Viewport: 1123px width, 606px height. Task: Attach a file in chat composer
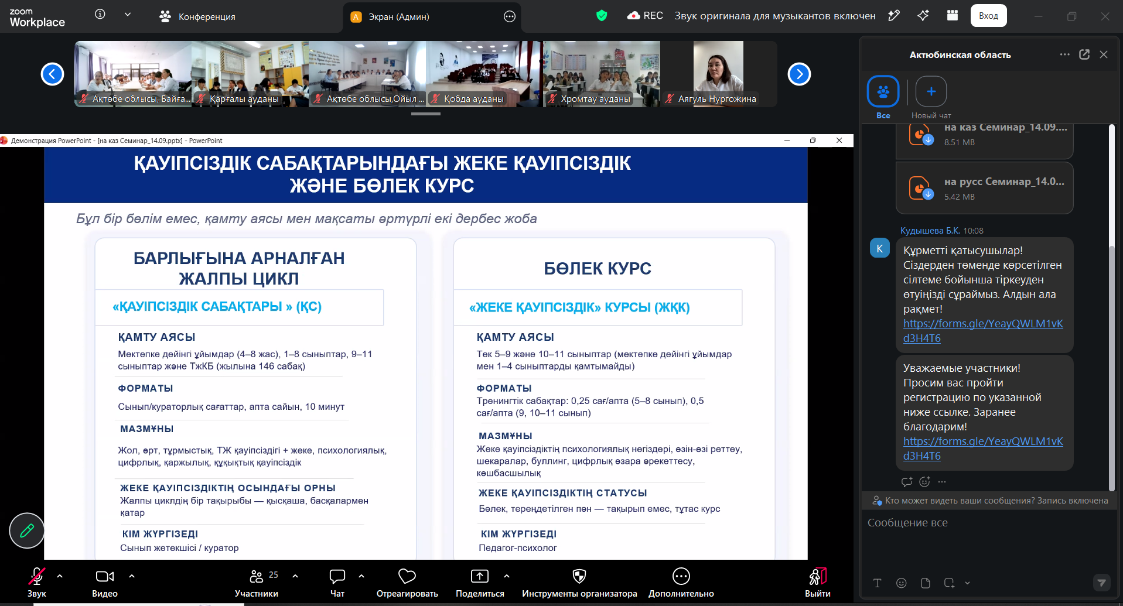(925, 583)
